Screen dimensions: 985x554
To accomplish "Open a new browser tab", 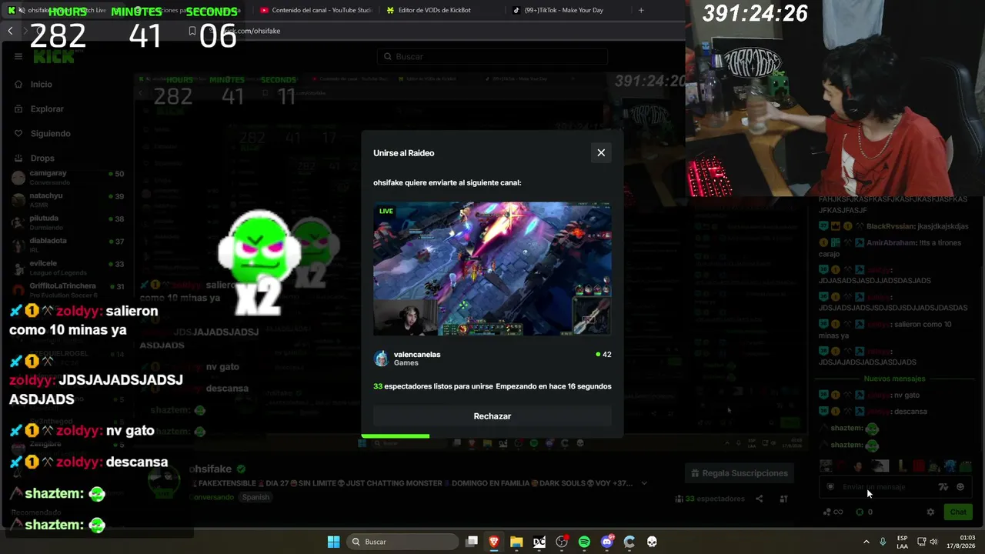I will pos(641,10).
